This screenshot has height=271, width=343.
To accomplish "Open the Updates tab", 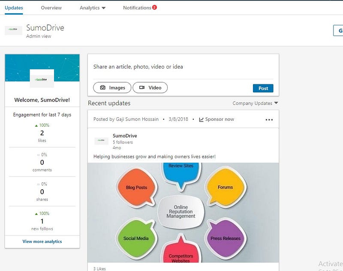I will (x=14, y=8).
